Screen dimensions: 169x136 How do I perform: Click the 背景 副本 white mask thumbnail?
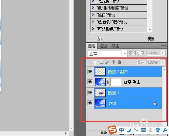click(116, 82)
